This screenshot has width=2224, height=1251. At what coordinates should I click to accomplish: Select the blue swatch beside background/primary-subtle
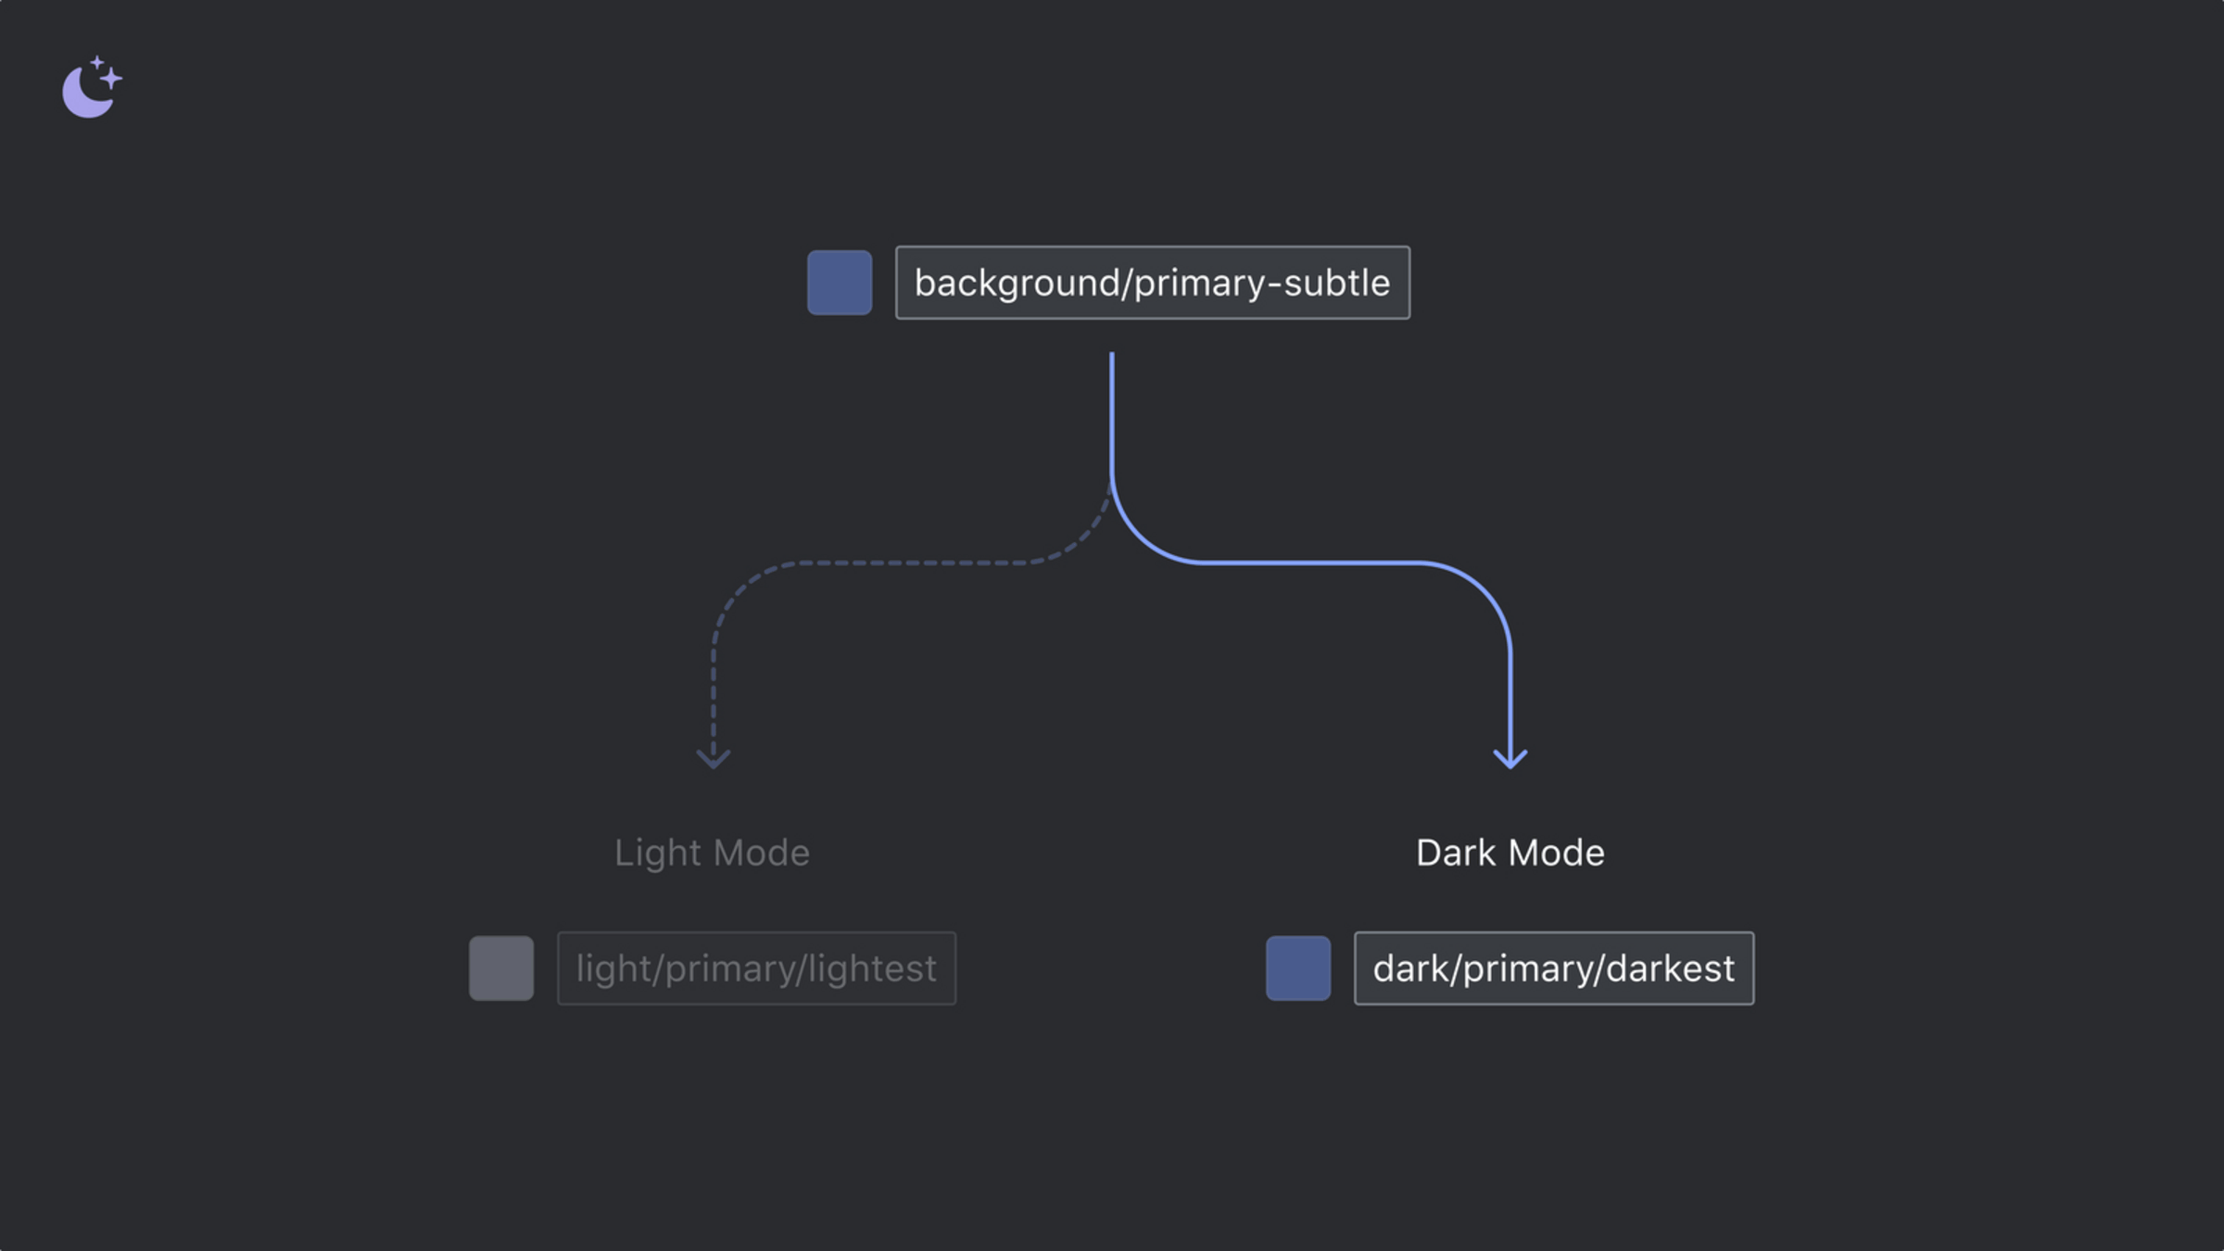point(839,283)
